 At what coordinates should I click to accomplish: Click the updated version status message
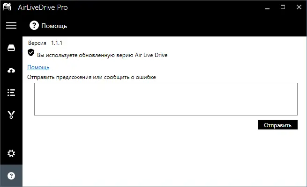tap(102, 55)
